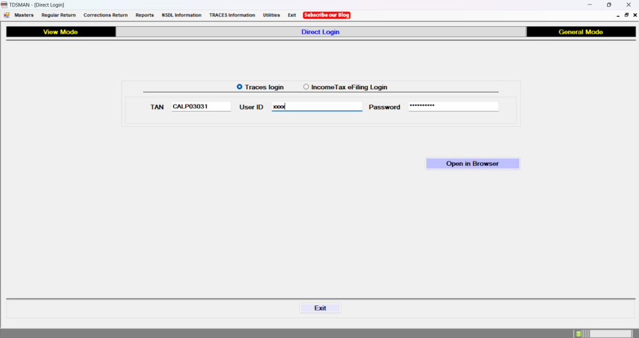639x338 pixels.
Task: Minimize the TDSMAN application window
Action: [590, 5]
